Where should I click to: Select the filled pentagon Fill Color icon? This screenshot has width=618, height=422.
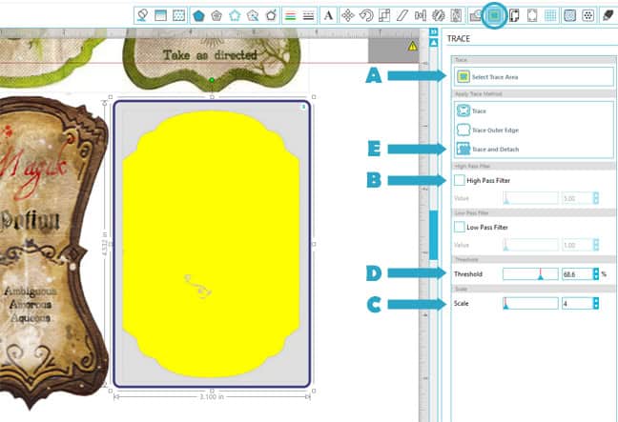pyautogui.click(x=198, y=15)
